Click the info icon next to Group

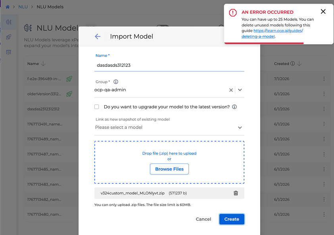pyautogui.click(x=116, y=82)
